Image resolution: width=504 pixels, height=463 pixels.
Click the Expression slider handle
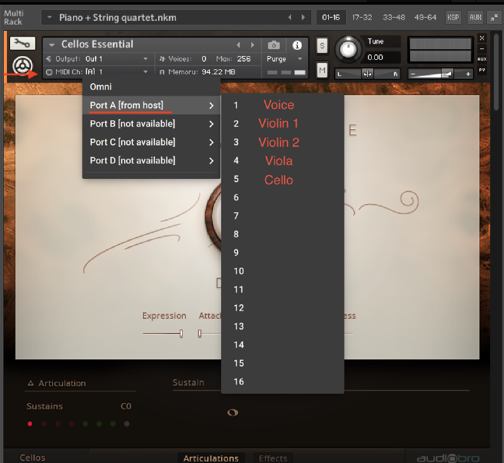coord(181,333)
